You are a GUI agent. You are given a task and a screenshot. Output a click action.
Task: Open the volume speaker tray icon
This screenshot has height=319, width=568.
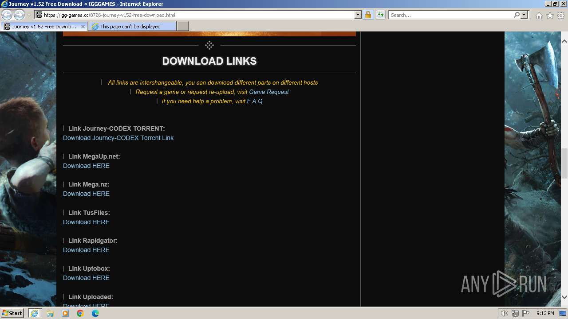(505, 313)
